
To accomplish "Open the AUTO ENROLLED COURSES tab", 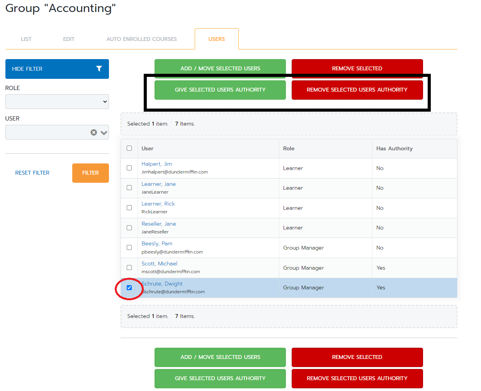I will click(142, 39).
